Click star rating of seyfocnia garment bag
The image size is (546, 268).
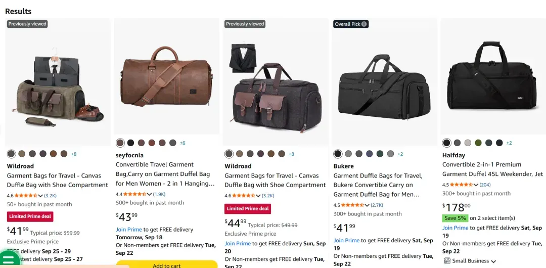click(x=135, y=194)
